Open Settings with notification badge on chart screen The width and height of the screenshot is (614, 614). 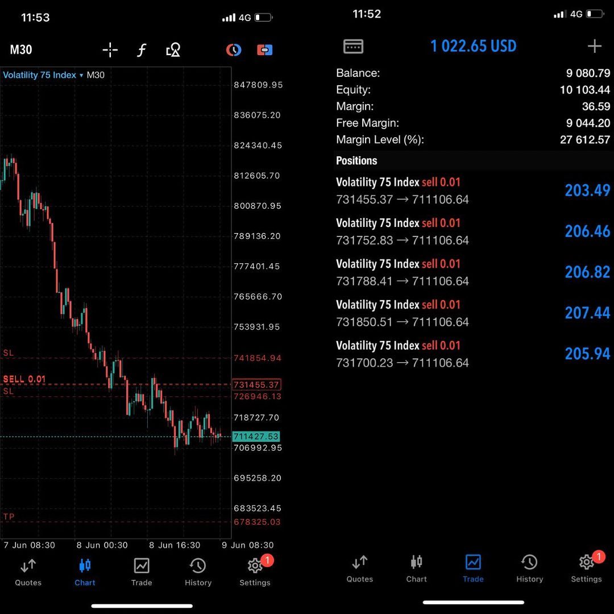coord(255,571)
